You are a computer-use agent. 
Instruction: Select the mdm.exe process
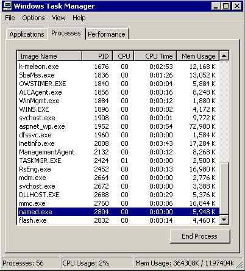coord(118,178)
